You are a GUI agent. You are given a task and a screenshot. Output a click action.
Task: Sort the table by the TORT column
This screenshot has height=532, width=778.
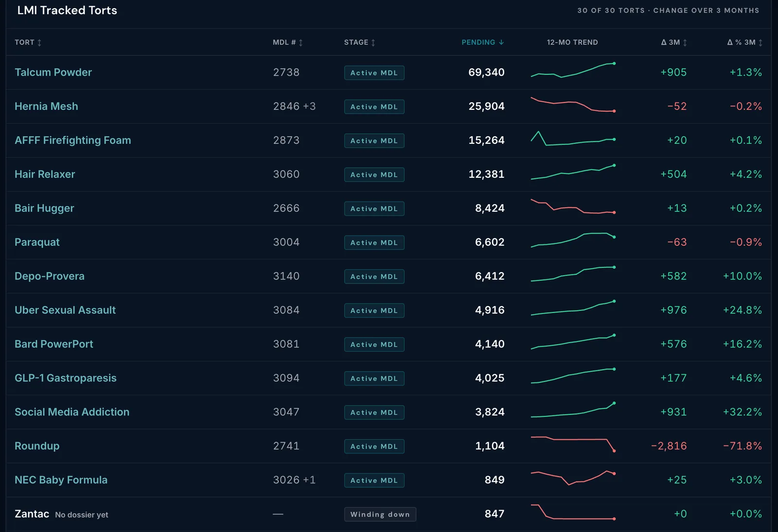28,42
